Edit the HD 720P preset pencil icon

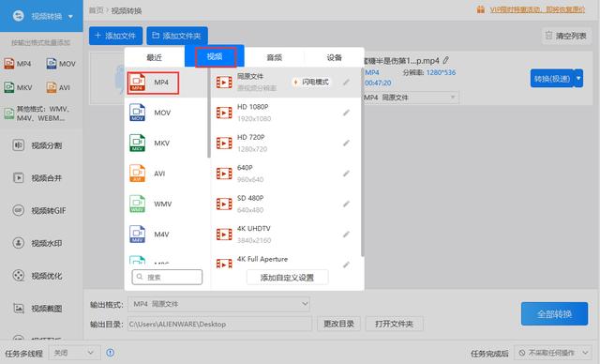pyautogui.click(x=346, y=144)
